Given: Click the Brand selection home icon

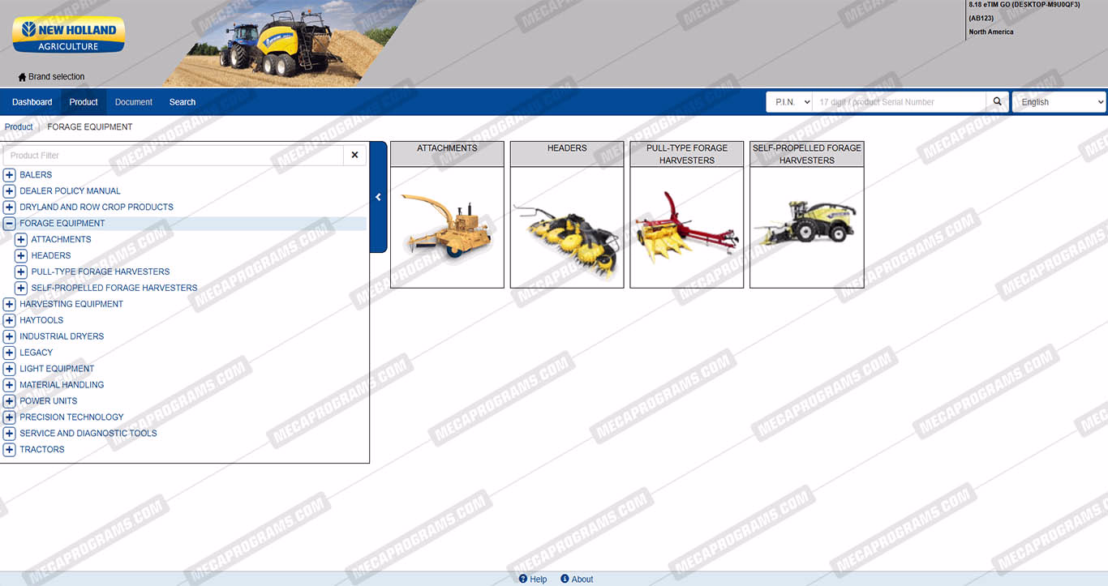Looking at the screenshot, I should point(22,77).
